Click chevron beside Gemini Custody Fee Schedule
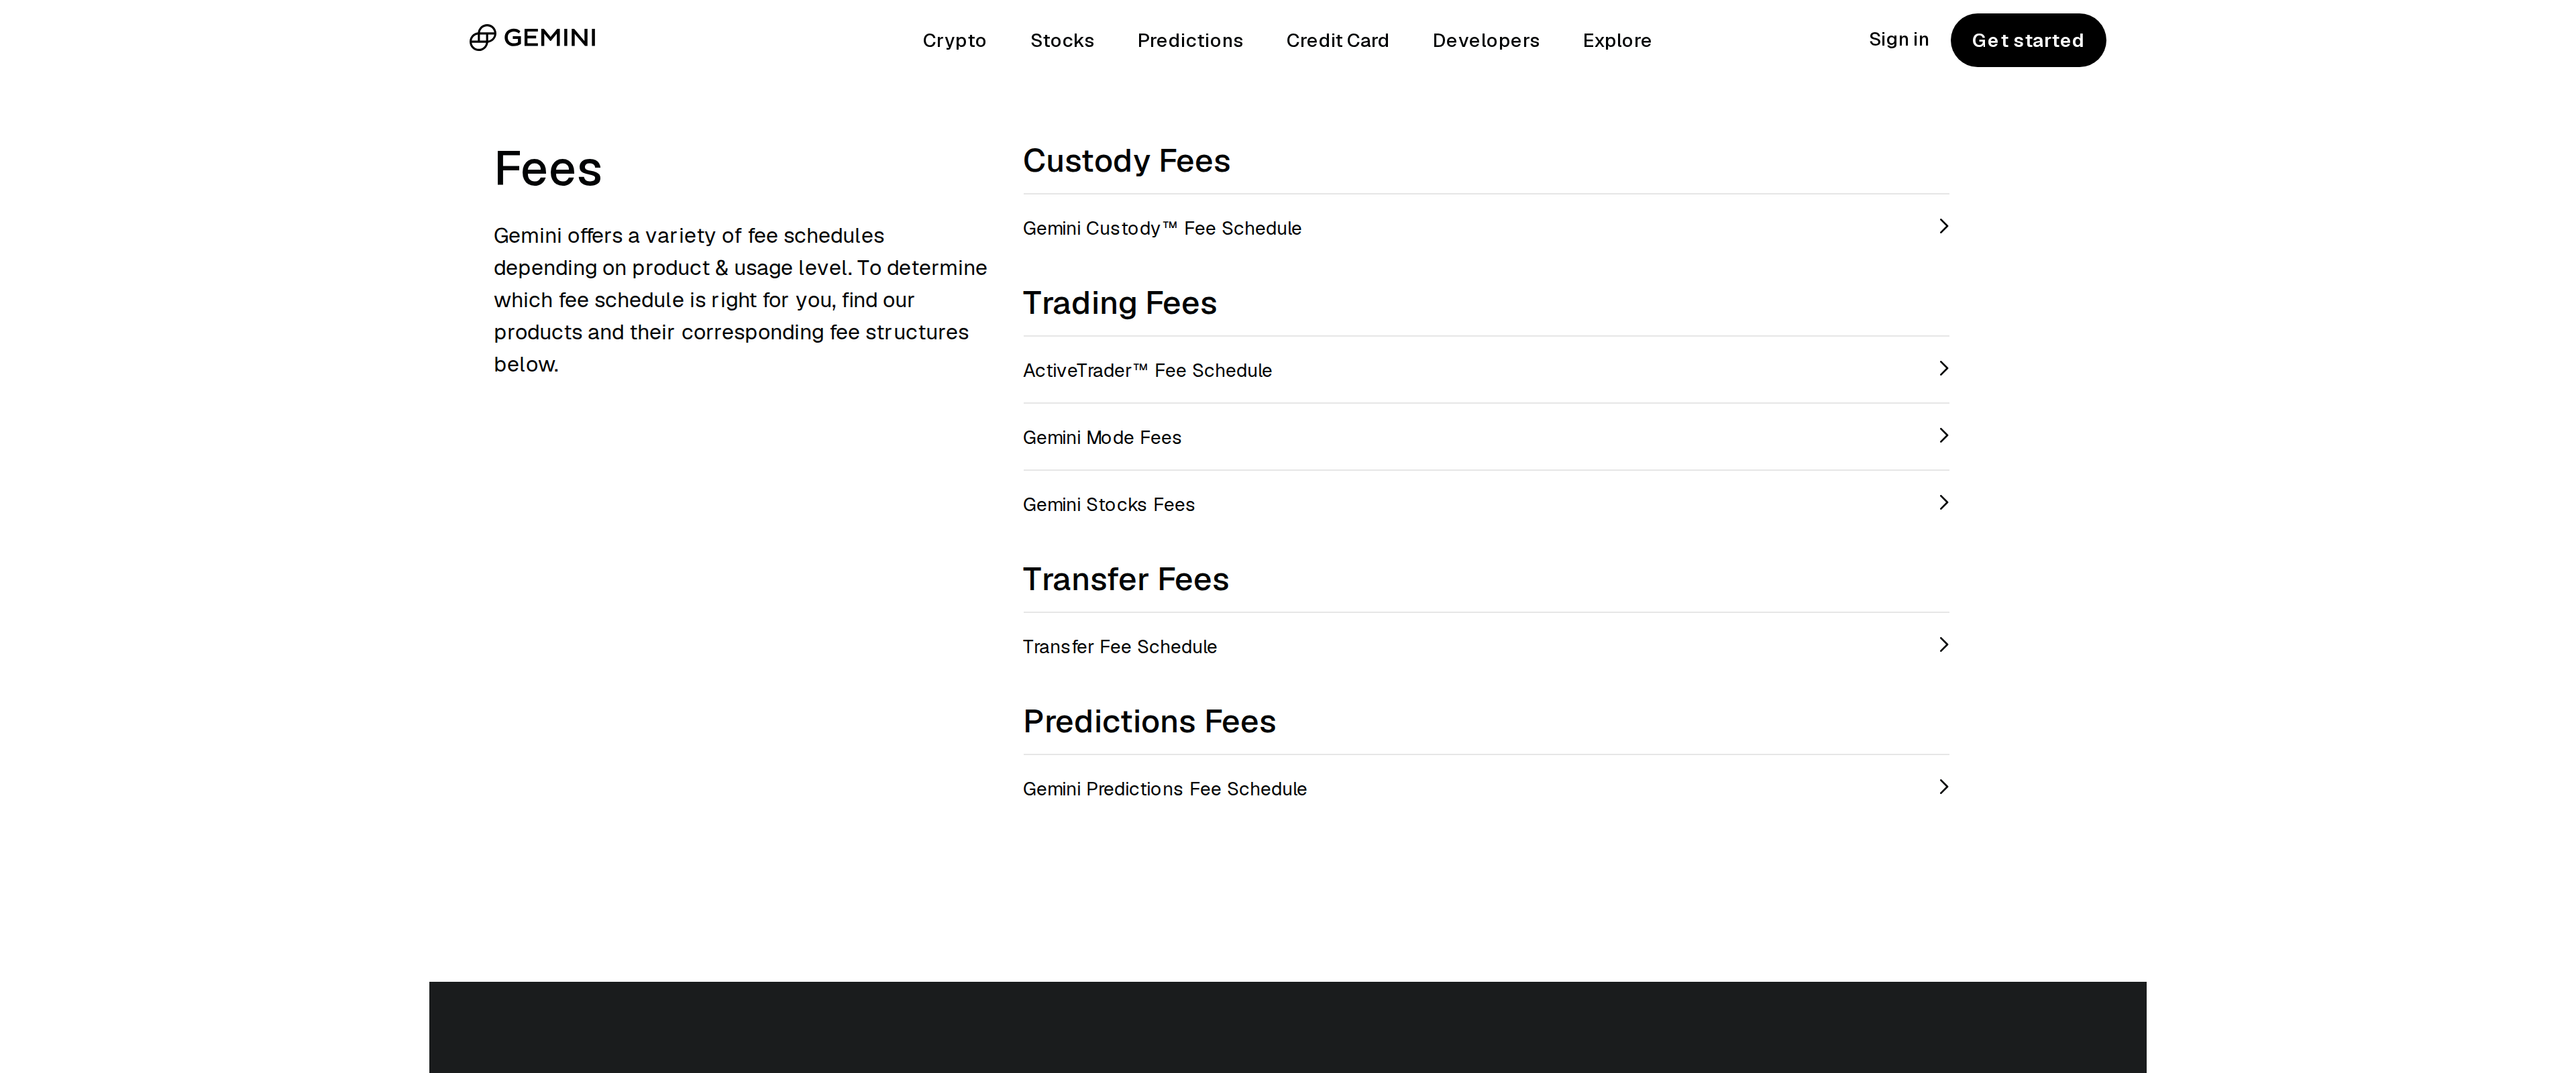Screen dimensions: 2576x1073 1943,227
